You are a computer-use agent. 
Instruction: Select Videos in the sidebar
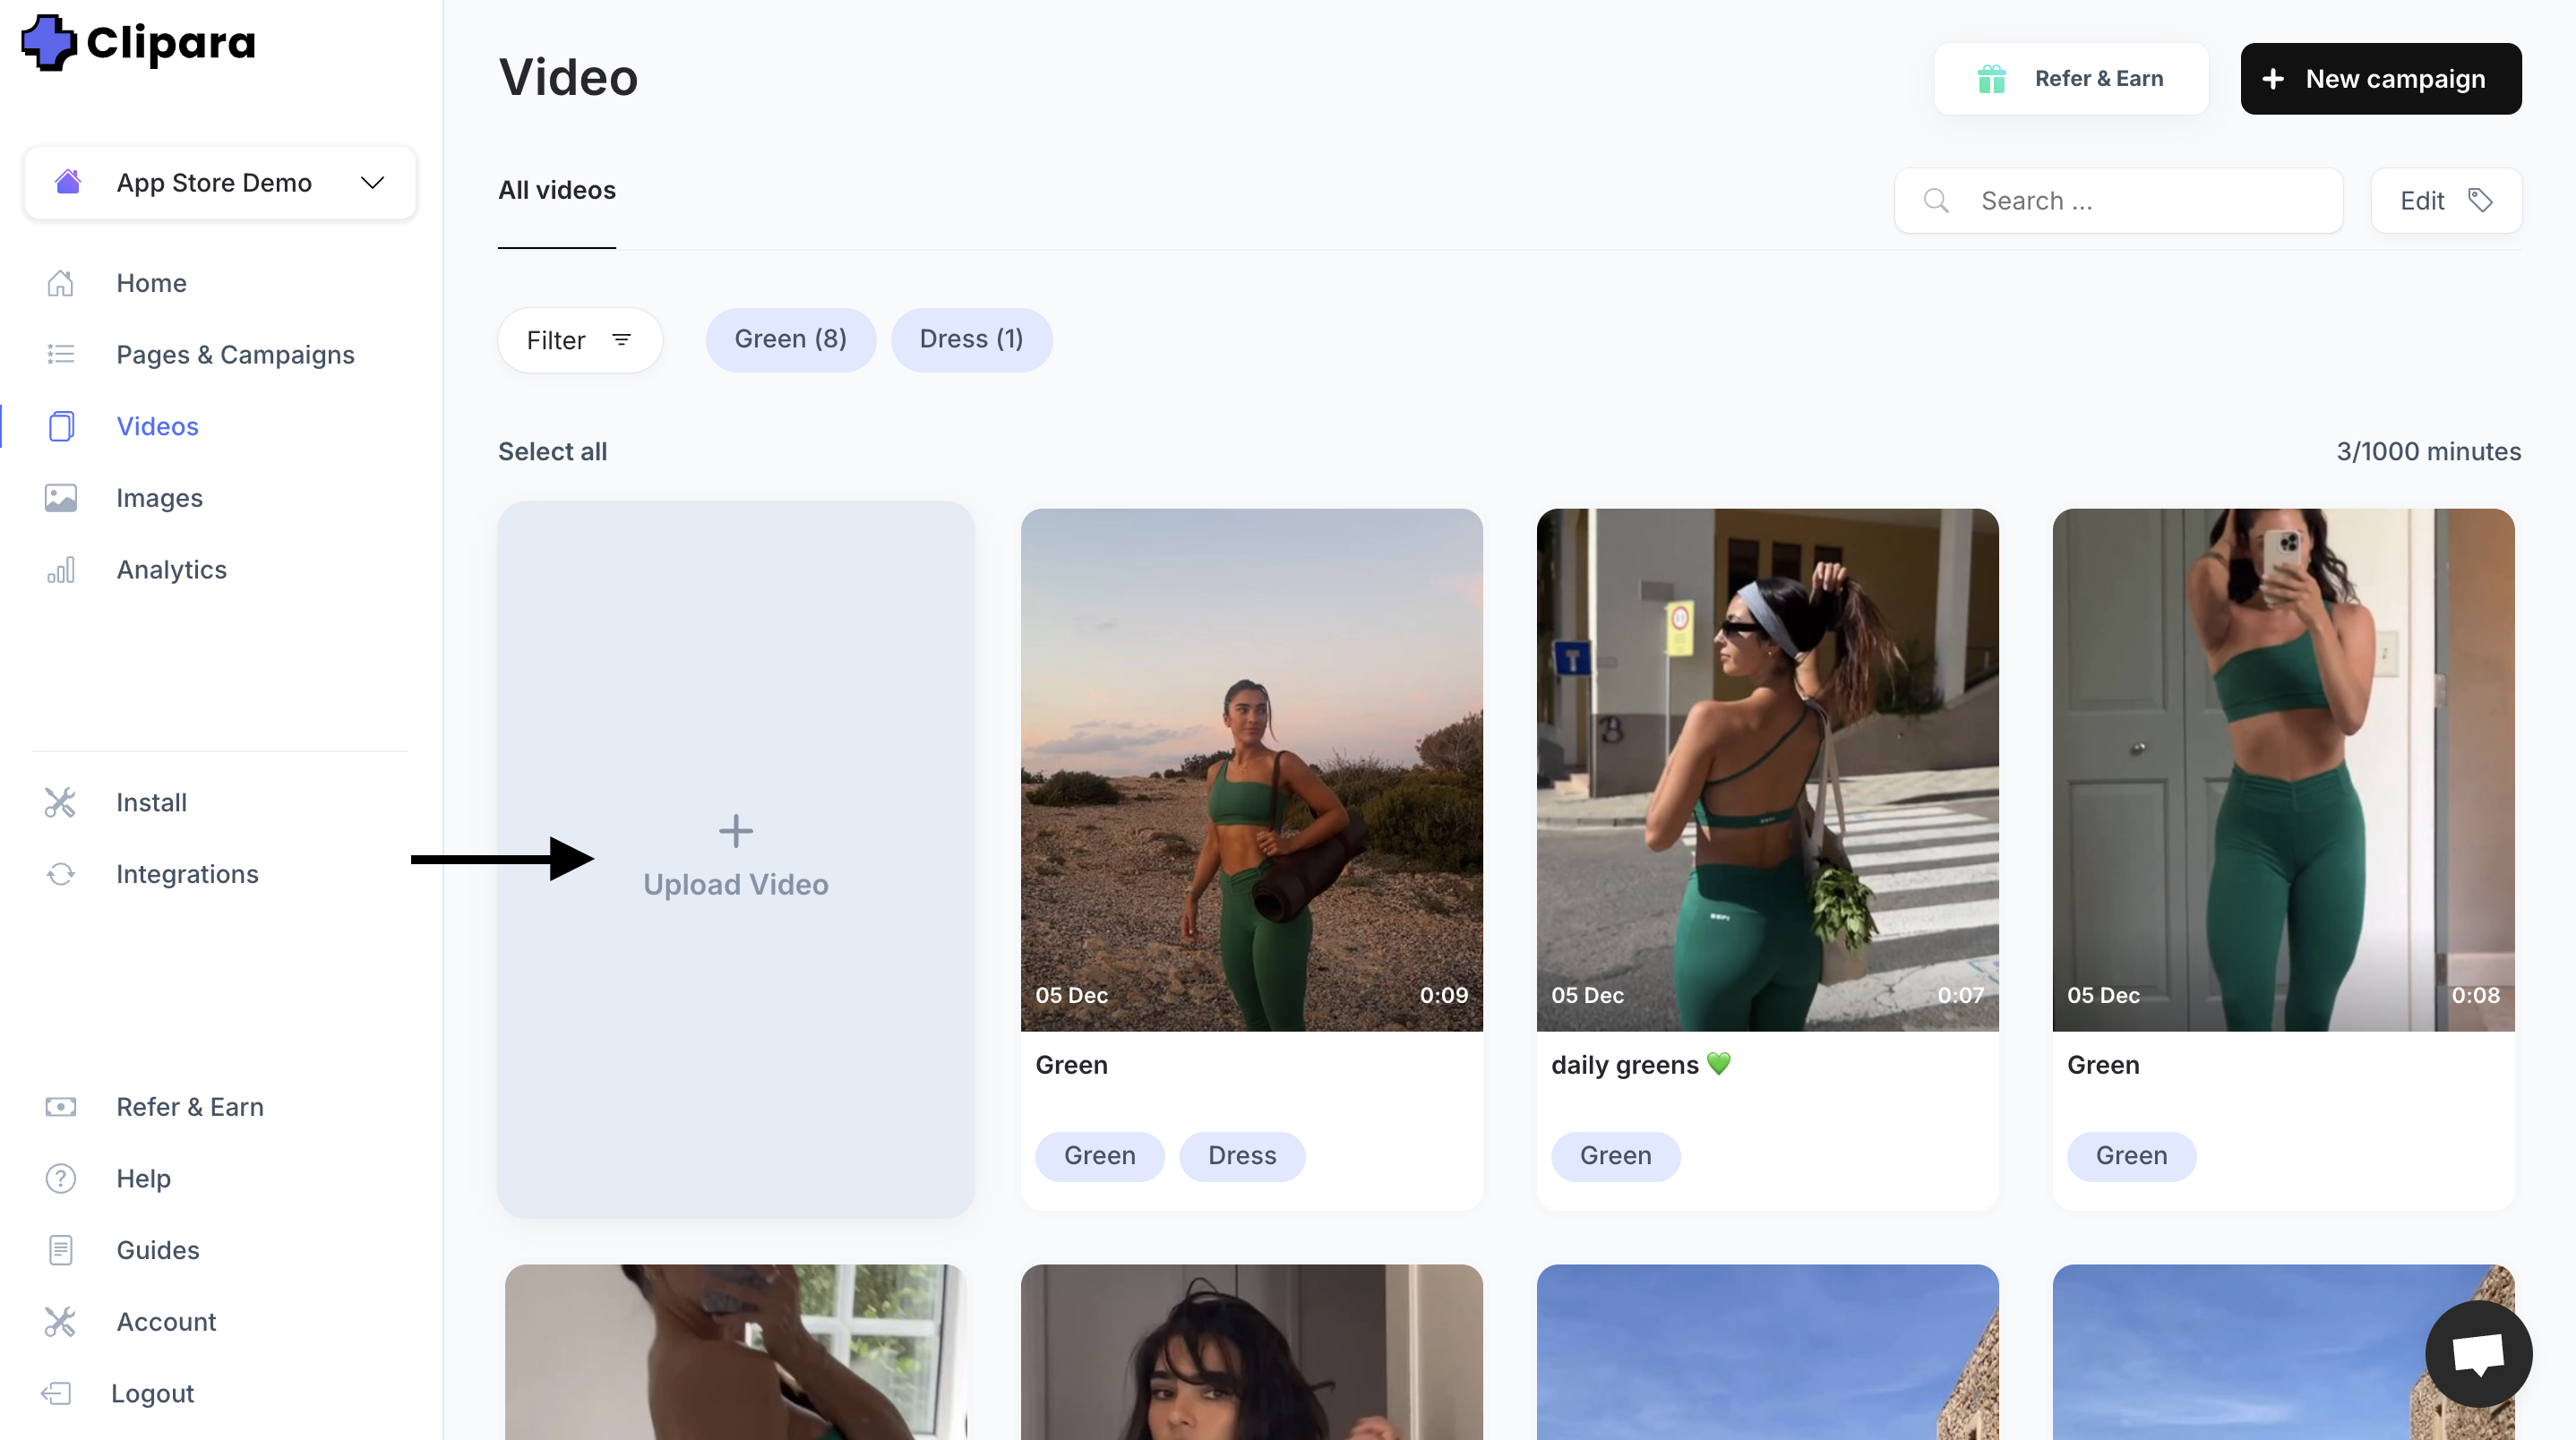pos(157,427)
